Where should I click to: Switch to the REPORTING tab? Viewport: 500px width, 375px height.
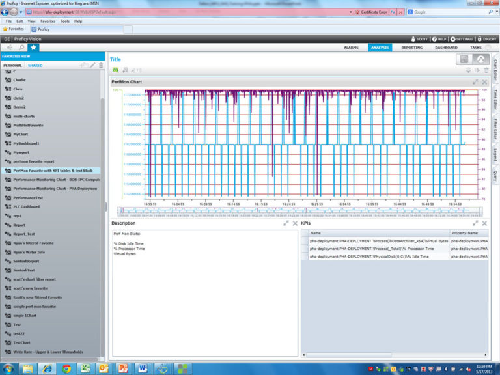[411, 48]
